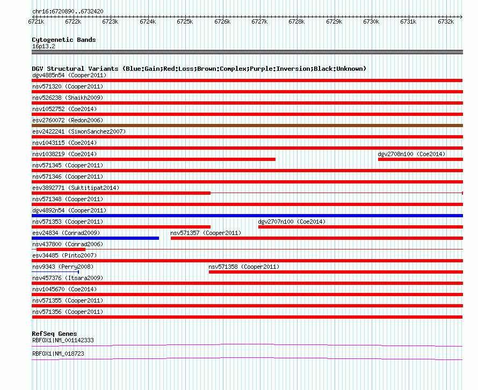Select the Cytogenetic Bands track title
The width and height of the screenshot is (478, 390).
64,40
